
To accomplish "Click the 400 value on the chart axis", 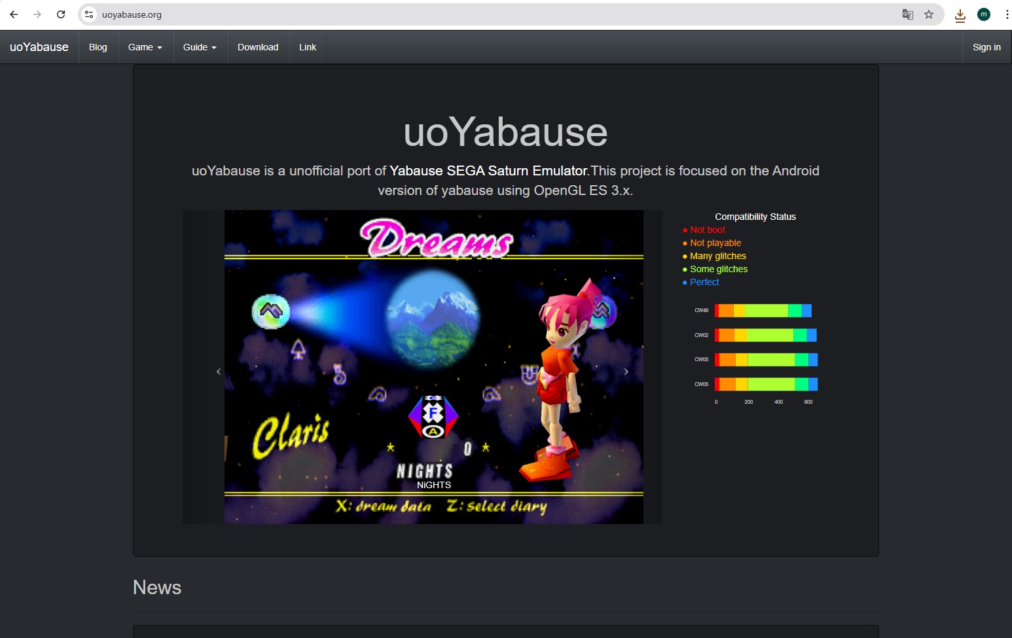I will point(779,402).
